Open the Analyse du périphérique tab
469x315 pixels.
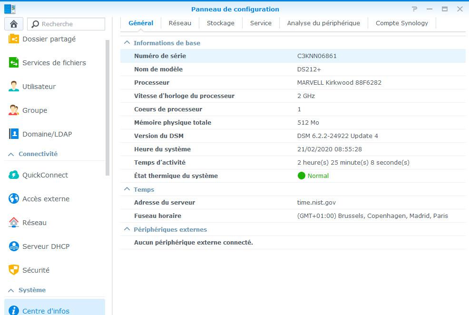tap(323, 23)
